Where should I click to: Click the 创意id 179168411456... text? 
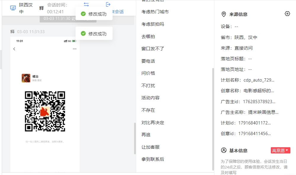246,134
